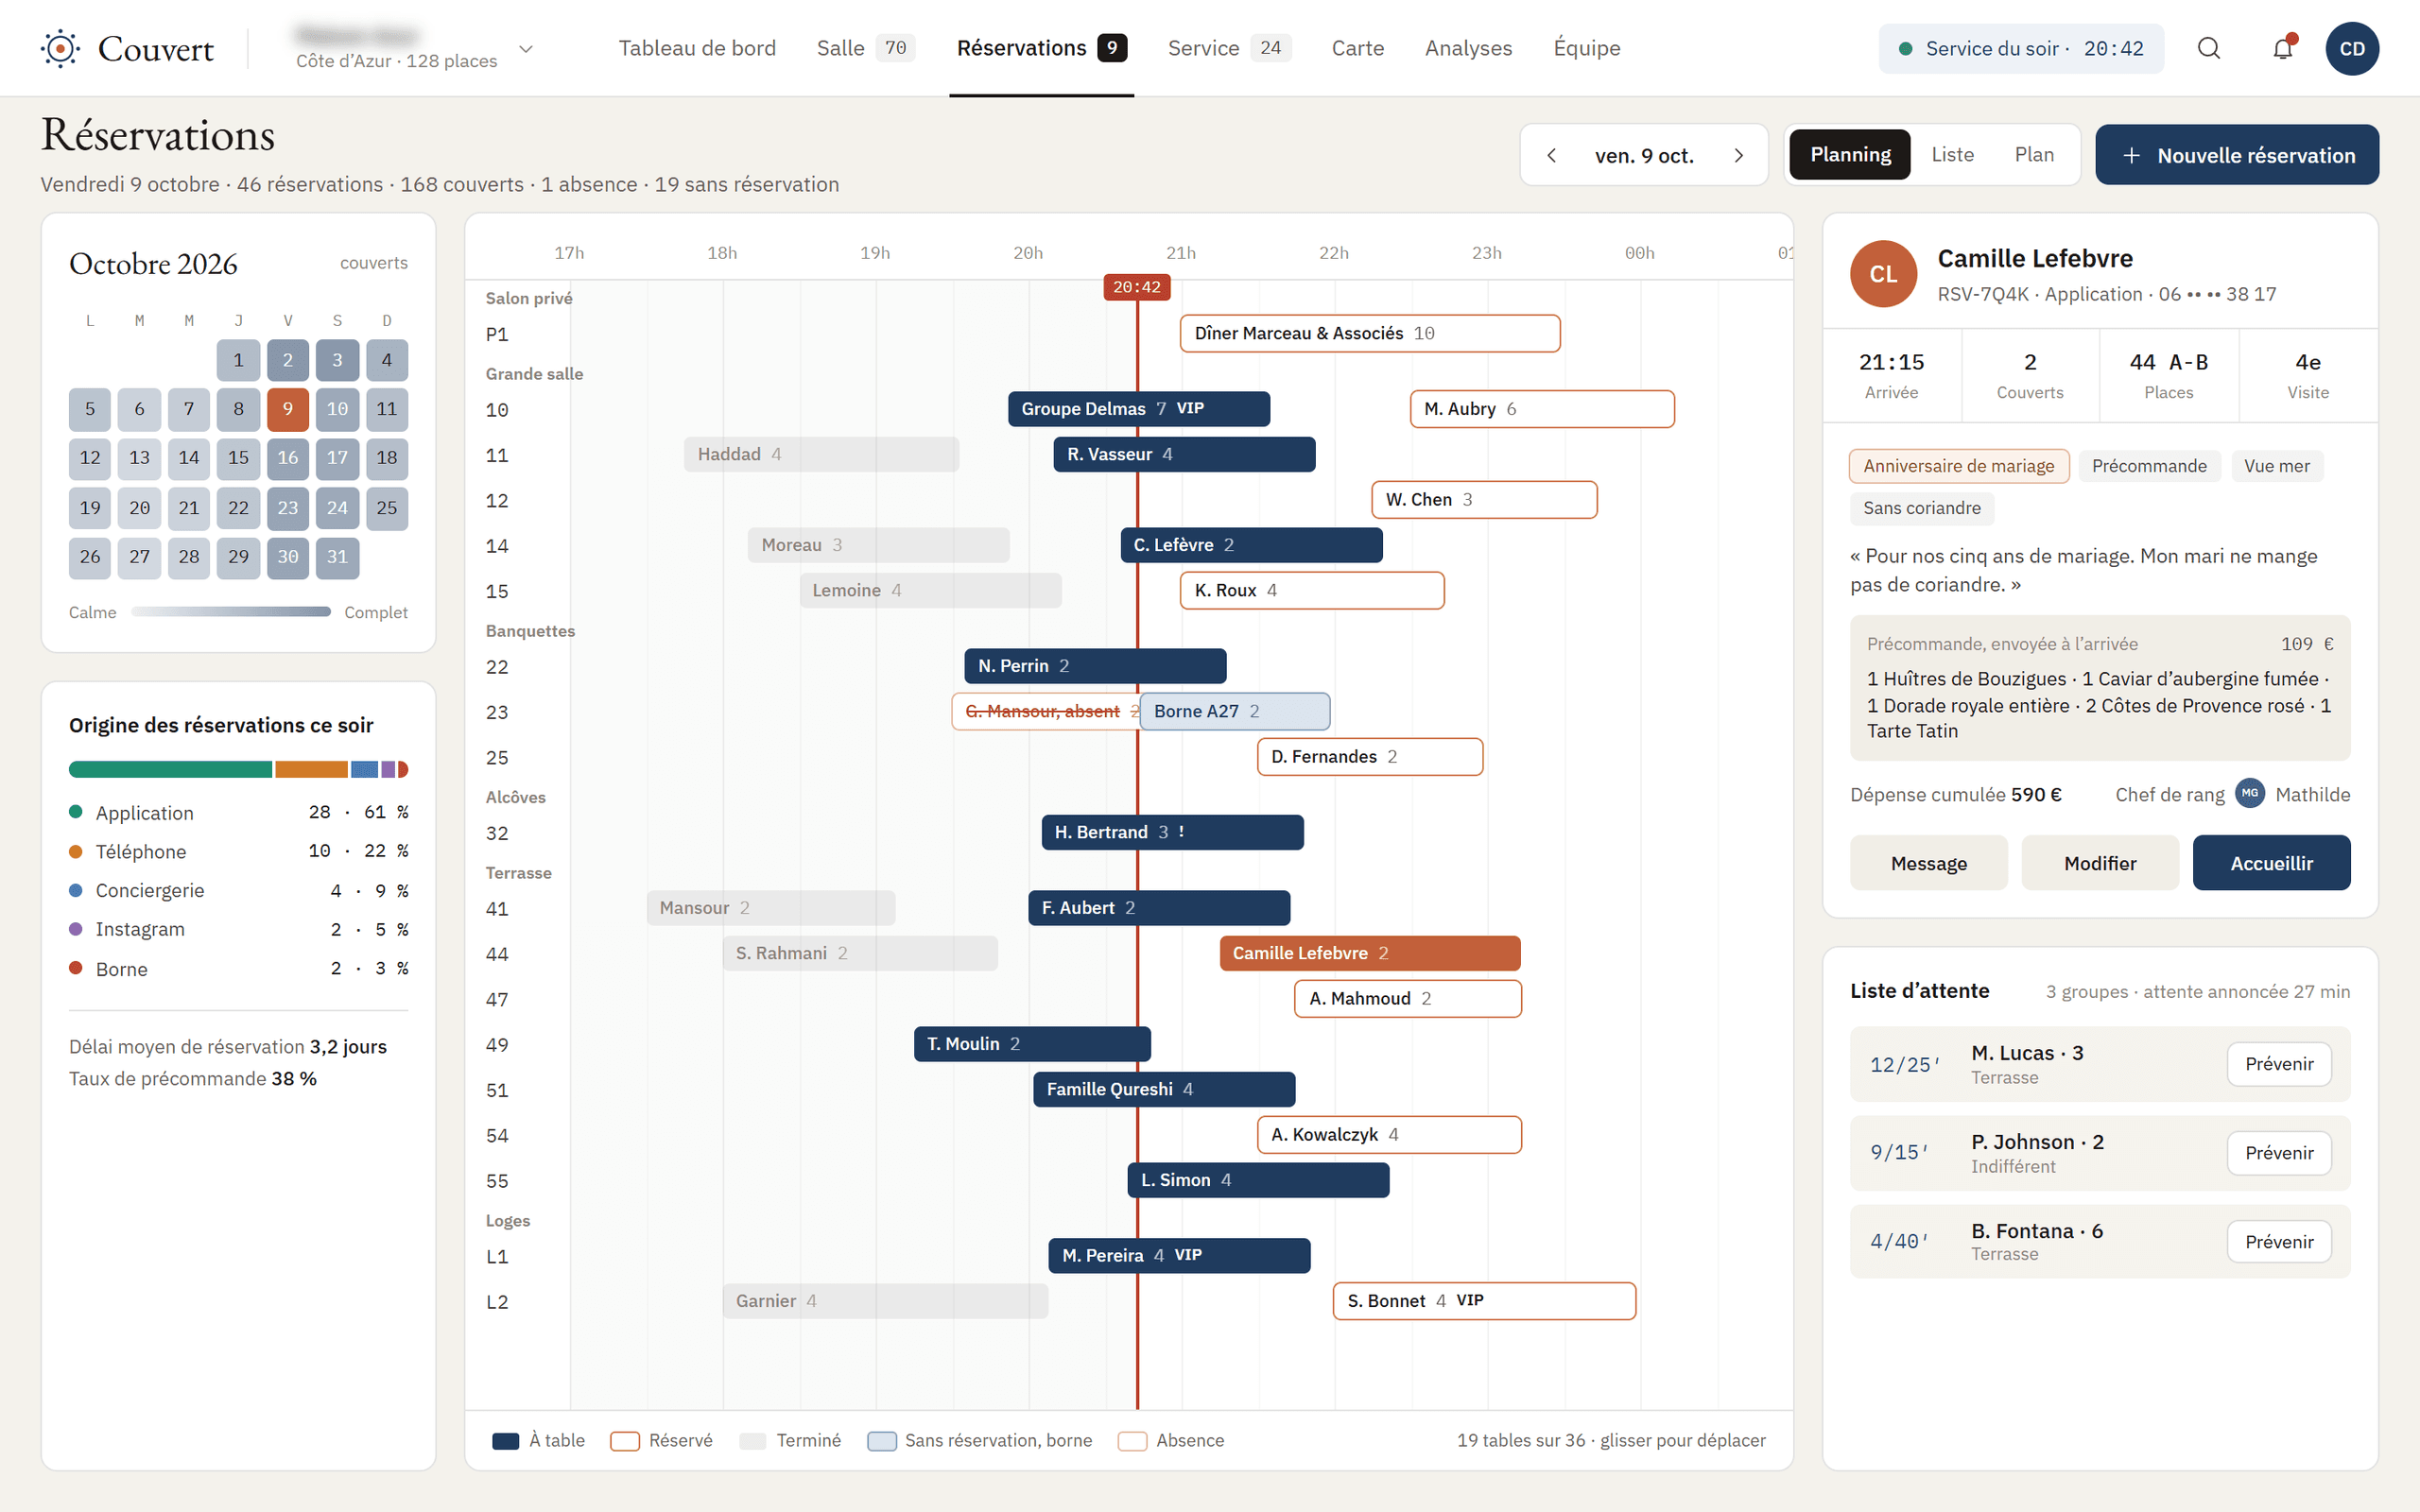Open the CD user avatar menu
The width and height of the screenshot is (2420, 1512).
tap(2352, 48)
